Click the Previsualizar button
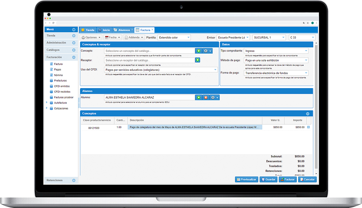The height and width of the screenshot is (208, 362). [x=246, y=179]
